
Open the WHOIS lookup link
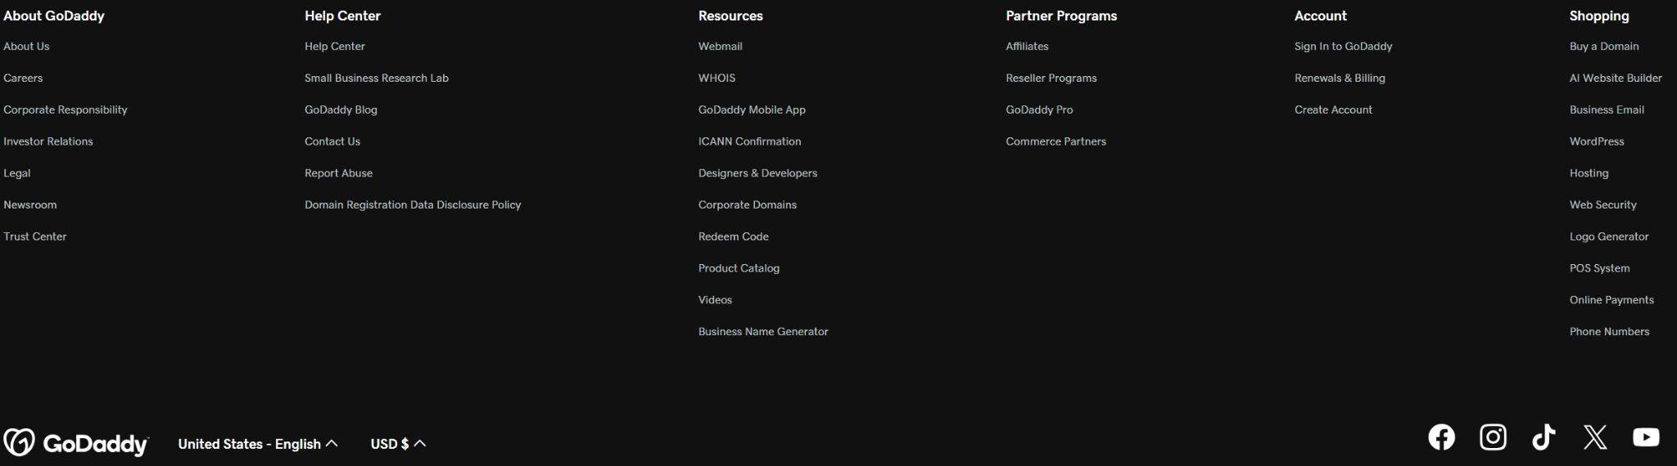(716, 78)
